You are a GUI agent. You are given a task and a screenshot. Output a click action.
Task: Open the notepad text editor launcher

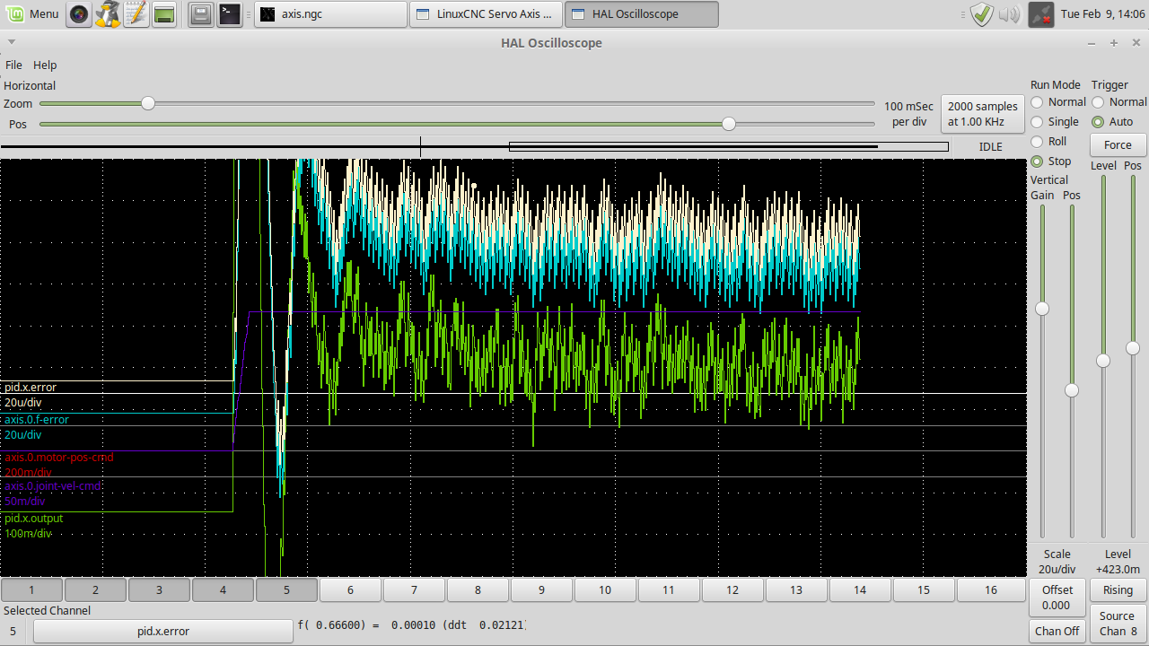tap(136, 14)
